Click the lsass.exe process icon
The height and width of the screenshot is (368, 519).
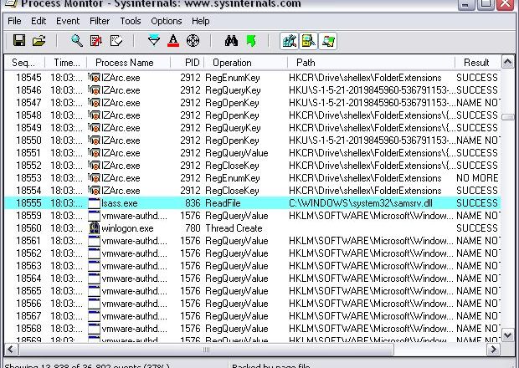95,203
